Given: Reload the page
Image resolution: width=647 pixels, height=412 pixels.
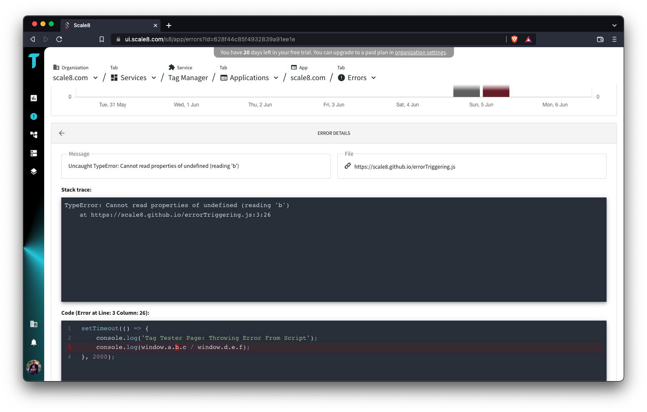Looking at the screenshot, I should click(x=59, y=39).
